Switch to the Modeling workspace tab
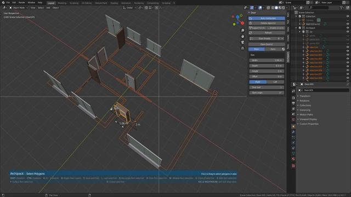 coord(62,3)
